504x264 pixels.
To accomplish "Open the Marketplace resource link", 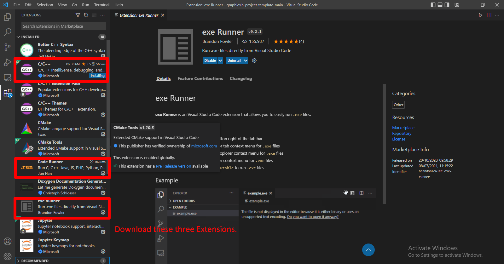I will pyautogui.click(x=403, y=128).
